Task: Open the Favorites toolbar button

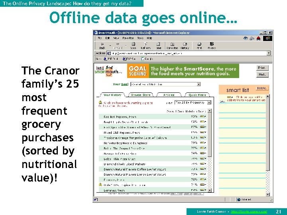Action: coord(172,46)
